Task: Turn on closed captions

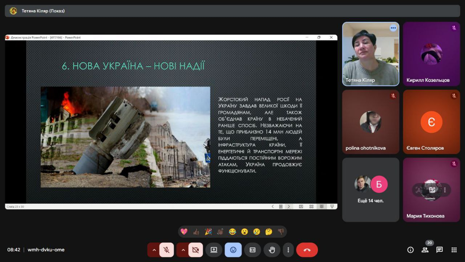Action: pos(252,250)
